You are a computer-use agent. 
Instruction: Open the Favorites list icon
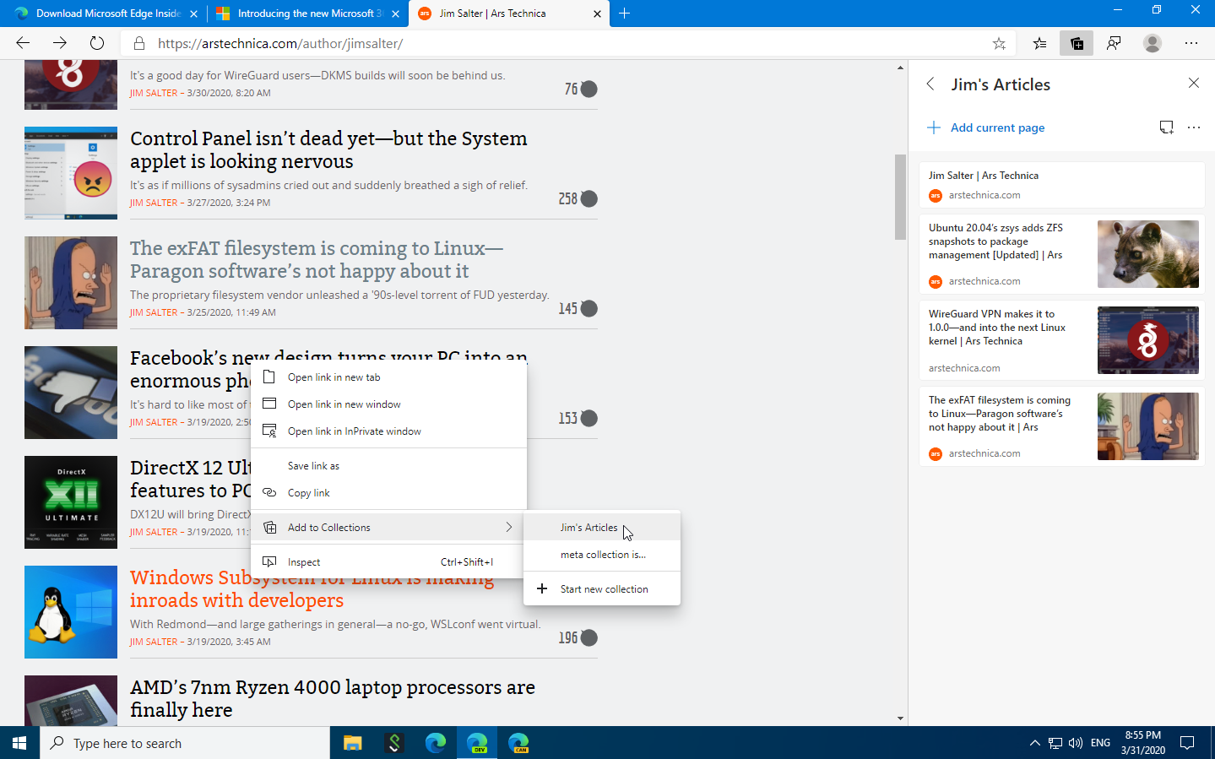pos(1038,43)
